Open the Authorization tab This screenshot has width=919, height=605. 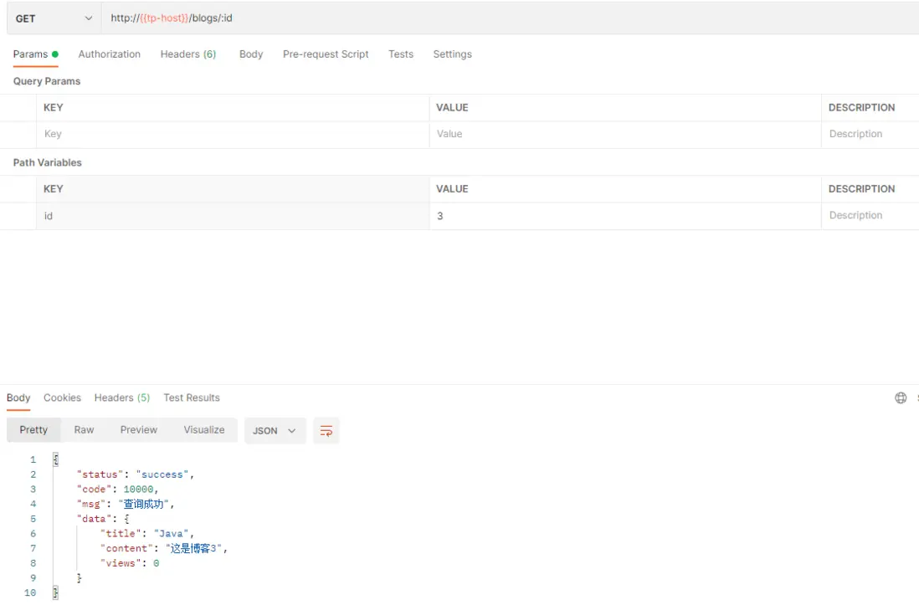pyautogui.click(x=109, y=54)
